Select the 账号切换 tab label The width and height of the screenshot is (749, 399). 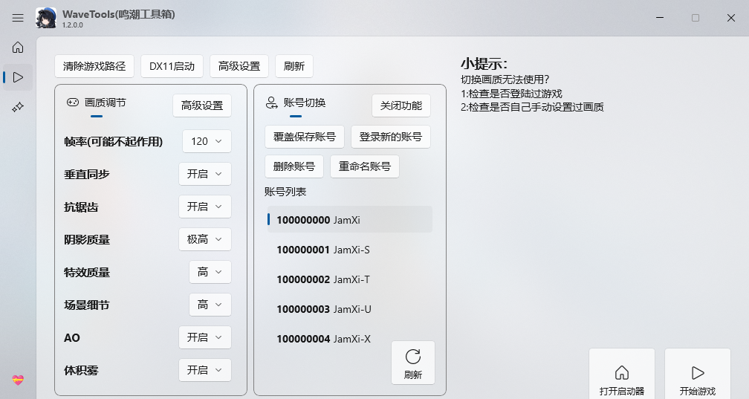pos(305,103)
